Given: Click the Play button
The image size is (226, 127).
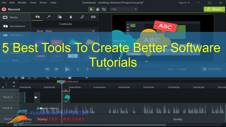Looking at the screenshot, I should coord(67,69).
